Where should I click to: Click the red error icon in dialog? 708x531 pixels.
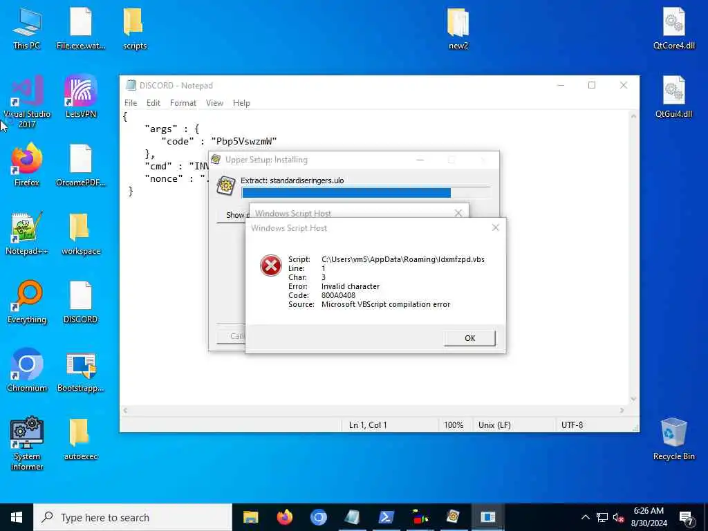271,265
